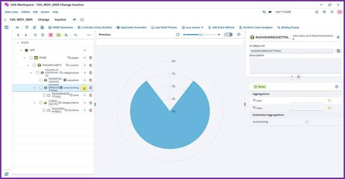Open the Utilities menu
Screen dimensions: 345x179
(x=26, y=12)
